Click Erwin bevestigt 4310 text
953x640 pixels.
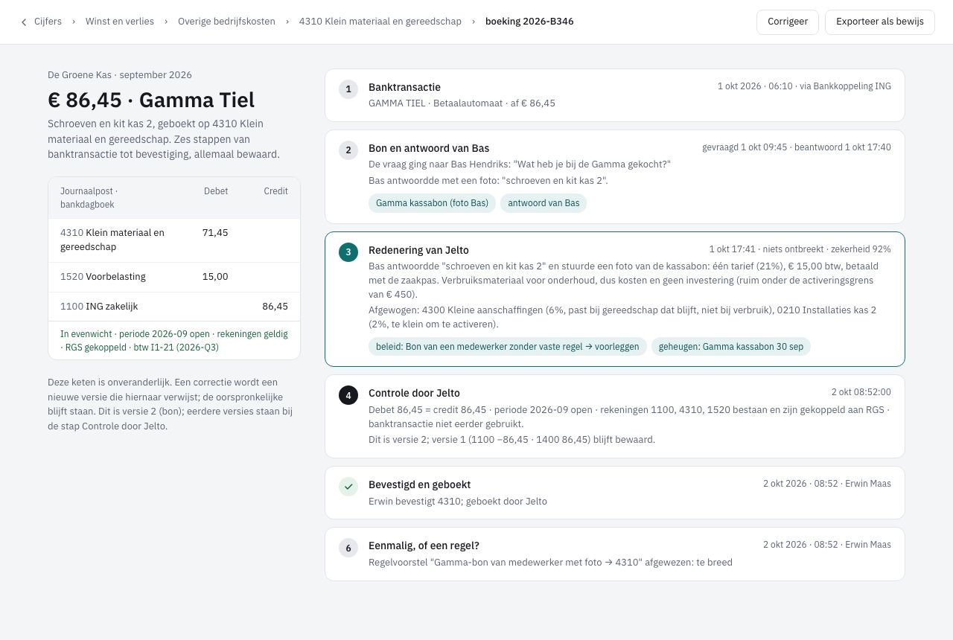(458, 502)
